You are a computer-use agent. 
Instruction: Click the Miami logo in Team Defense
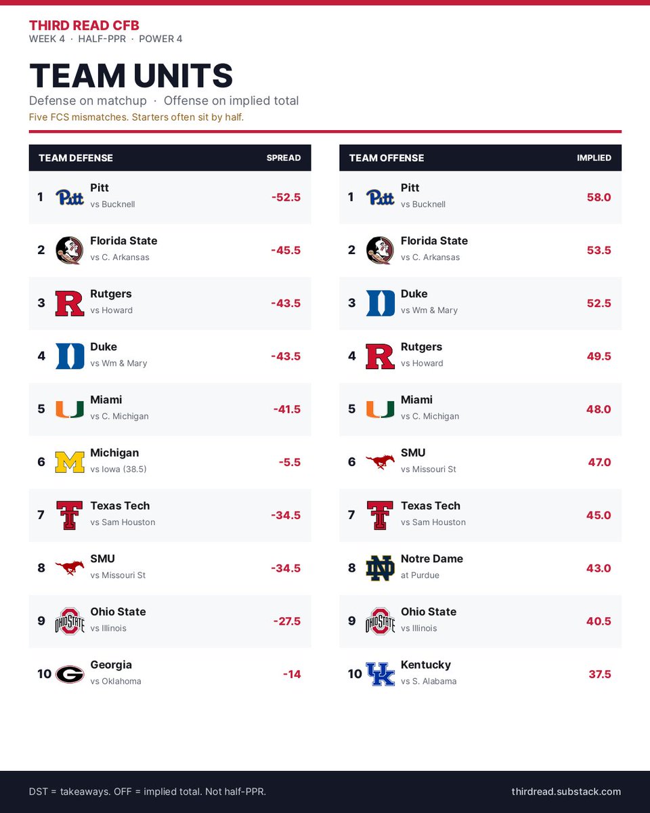pyautogui.click(x=70, y=409)
